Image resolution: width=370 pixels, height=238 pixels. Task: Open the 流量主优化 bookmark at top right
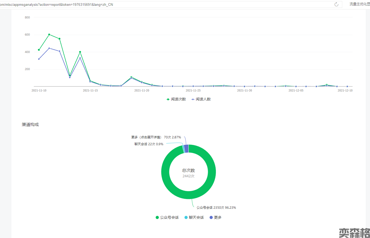[x=359, y=4]
